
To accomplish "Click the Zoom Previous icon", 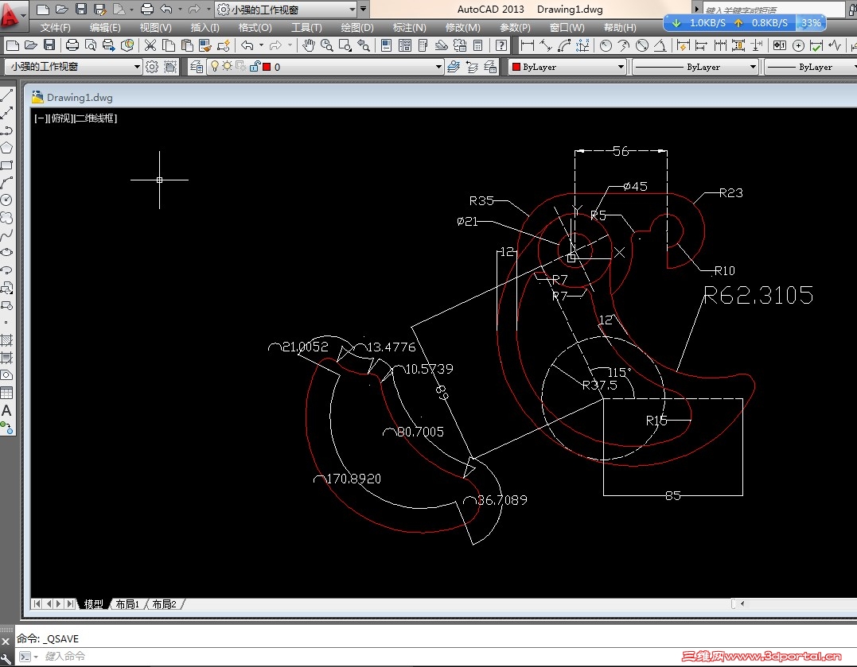I will pyautogui.click(x=364, y=45).
